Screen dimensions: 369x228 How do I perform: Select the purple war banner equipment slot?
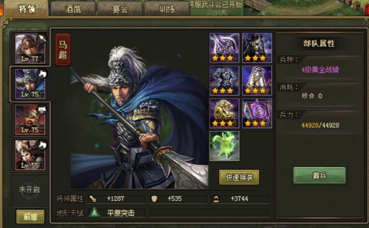coord(257,114)
